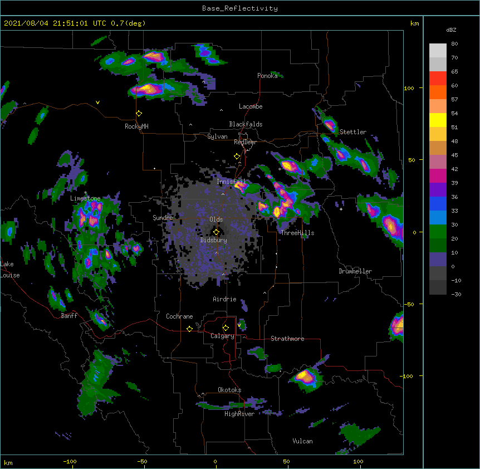Click the Vulcan label
The width and height of the screenshot is (480, 469).
(302, 441)
